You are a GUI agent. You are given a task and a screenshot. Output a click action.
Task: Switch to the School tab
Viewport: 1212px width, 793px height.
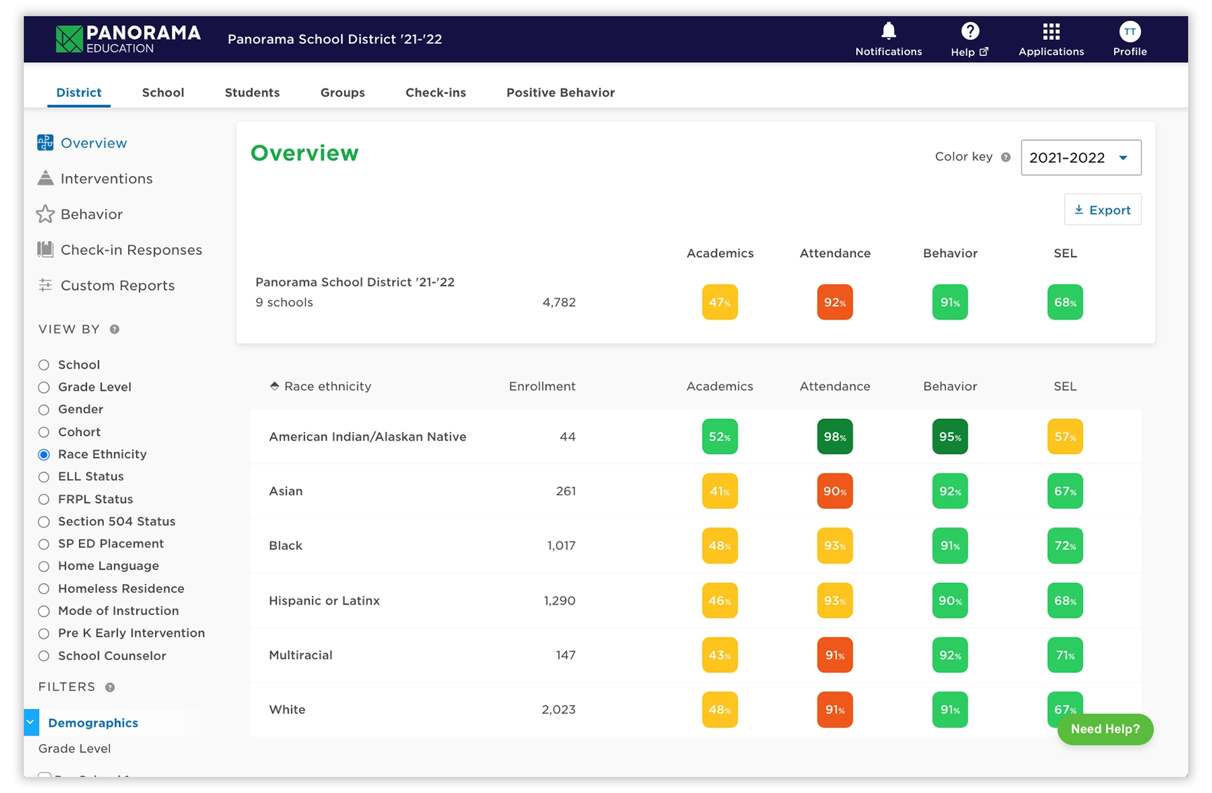(x=163, y=92)
